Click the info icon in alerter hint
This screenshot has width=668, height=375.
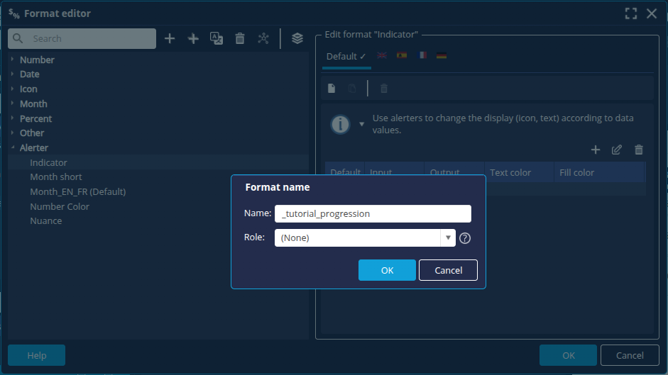click(x=341, y=124)
